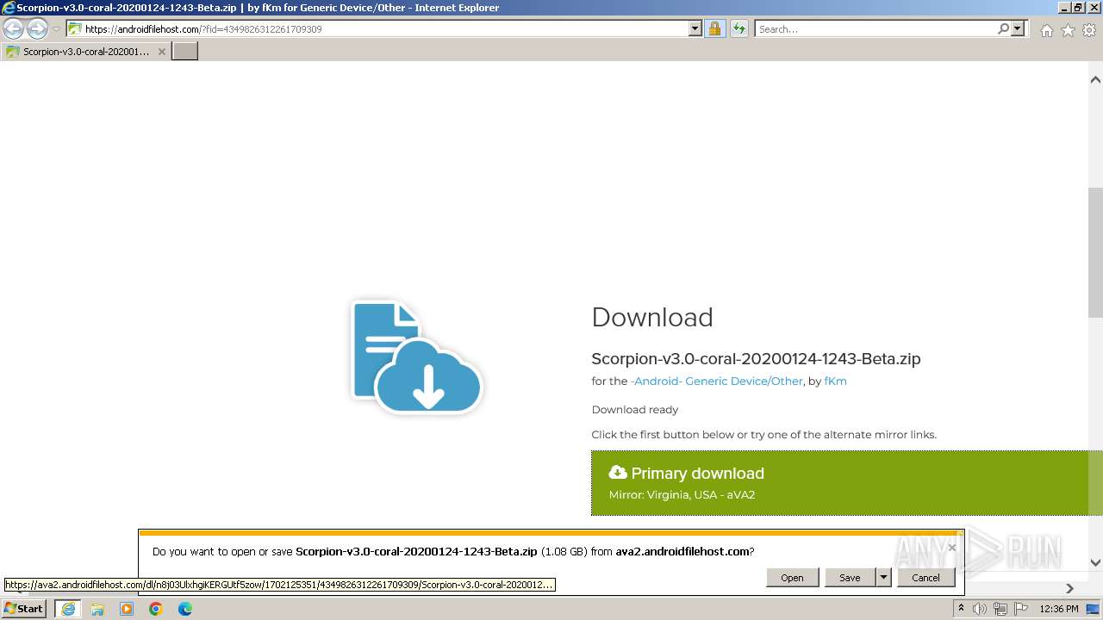Click the horizontal scrollbar right arrow
1103x620 pixels.
[x=1070, y=588]
